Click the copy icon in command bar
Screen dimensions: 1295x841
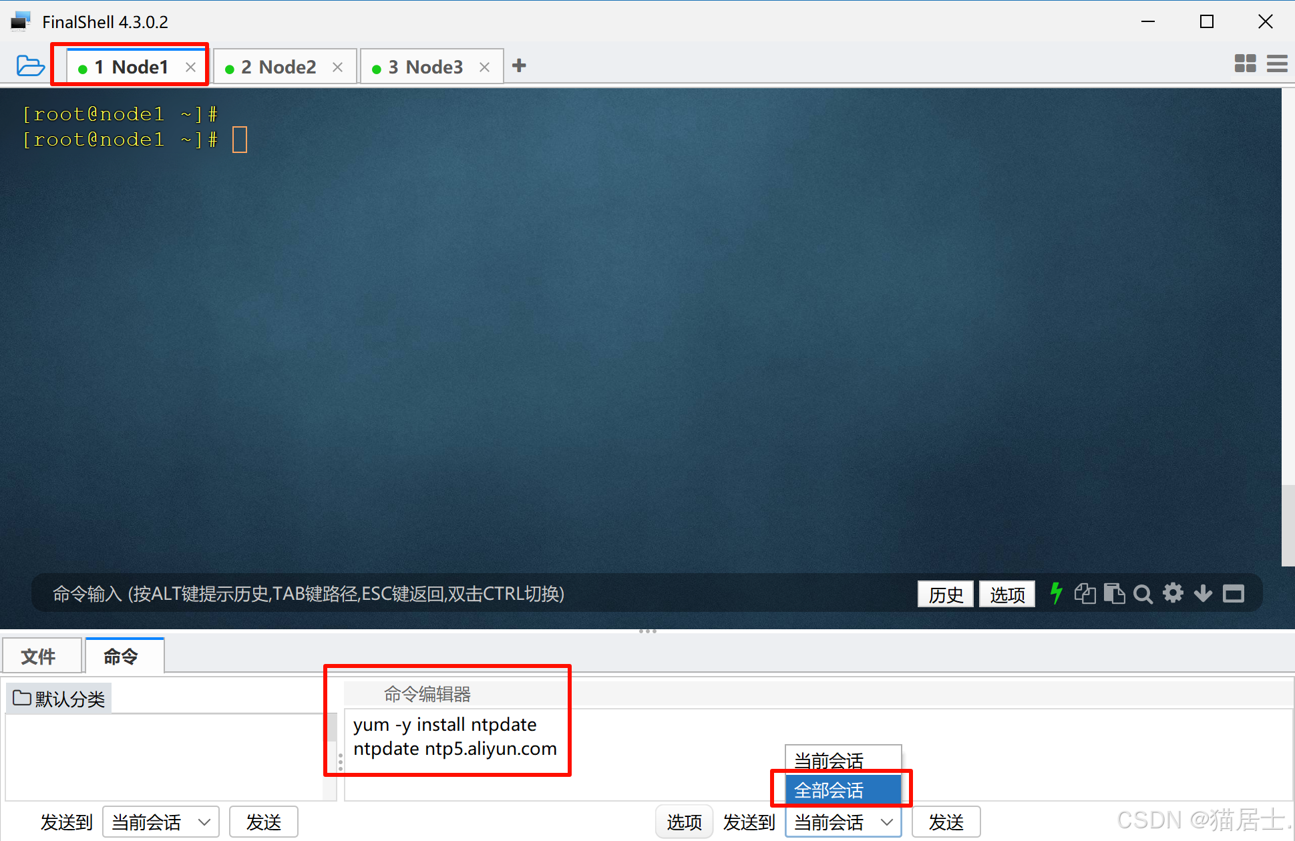[x=1085, y=593]
